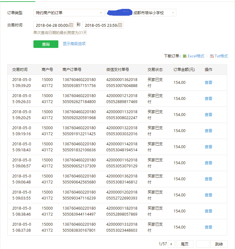The width and height of the screenshot is (235, 249).
Task: Click the Excel file icon for order download
Action: coord(185,56)
